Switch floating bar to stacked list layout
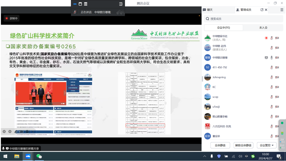This screenshot has height=161, width=286. pyautogui.click(x=86, y=4)
